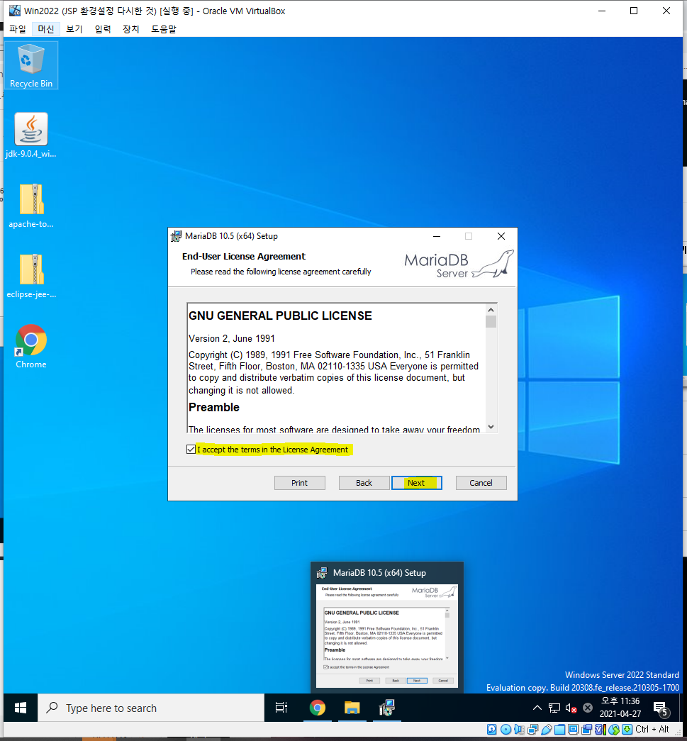This screenshot has height=741, width=687.
Task: Click the license text scrollbar thumb
Action: click(x=491, y=322)
